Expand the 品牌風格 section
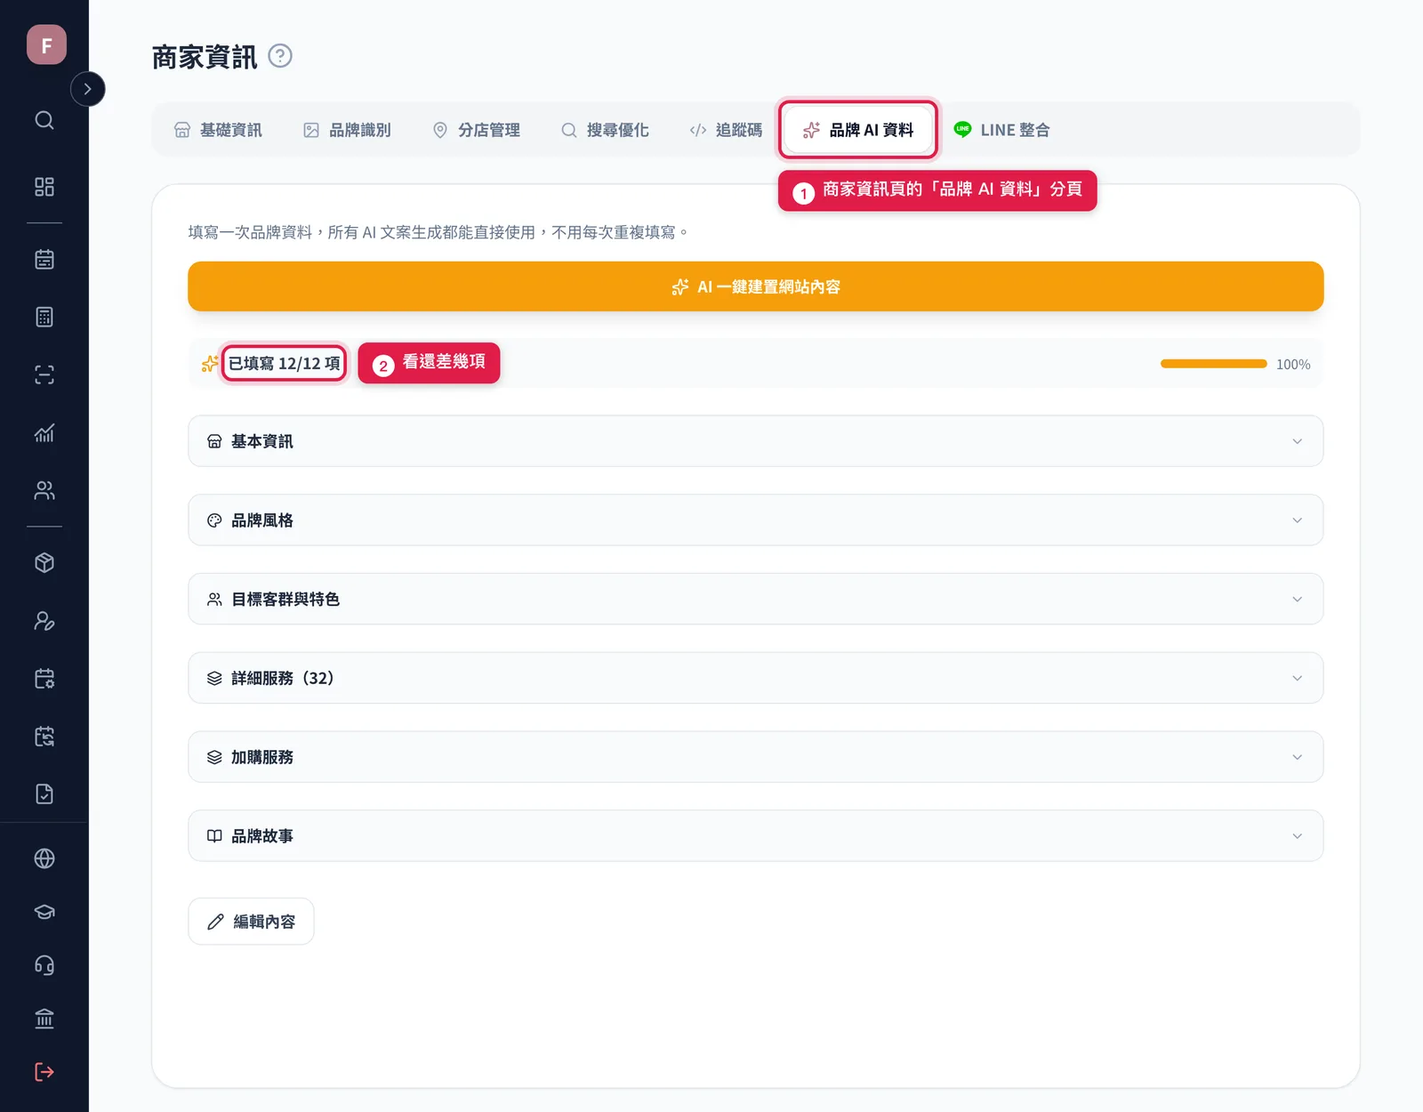Screen dimensions: 1423x1112 click(756, 520)
